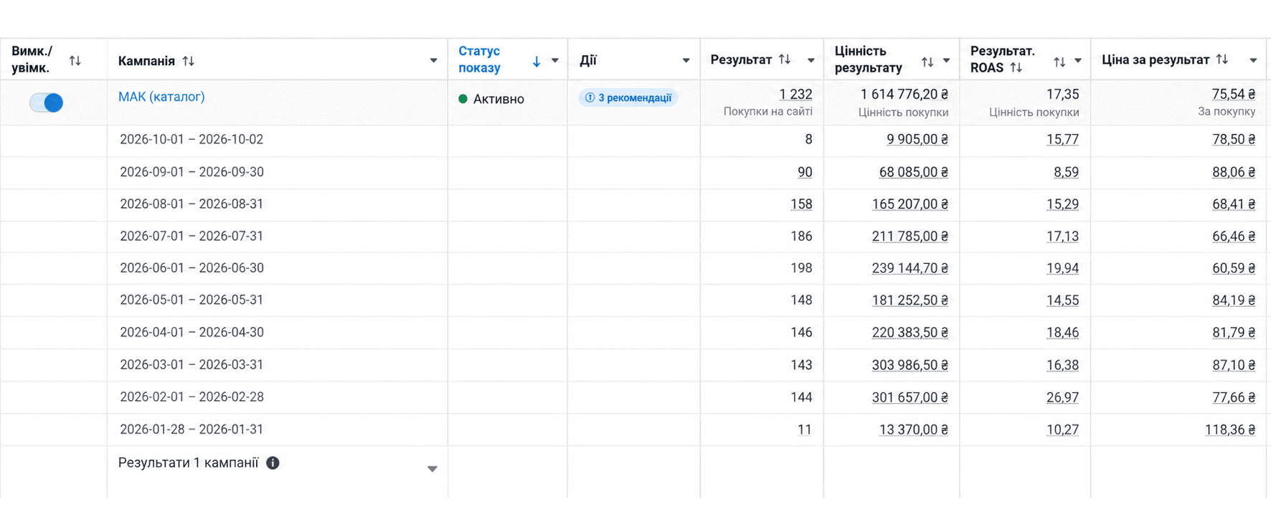View the 3 рекомендації badge
This screenshot has height=522, width=1271.
(628, 98)
